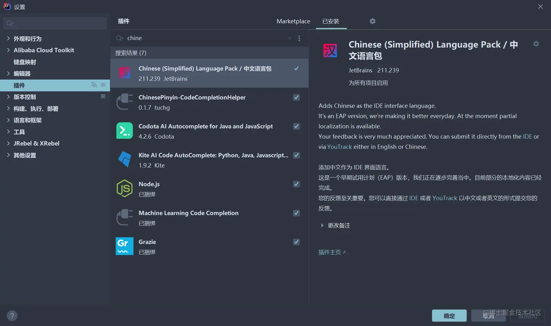The image size is (551, 326).
Task: Switch to the Marketplace tab
Action: pos(293,21)
